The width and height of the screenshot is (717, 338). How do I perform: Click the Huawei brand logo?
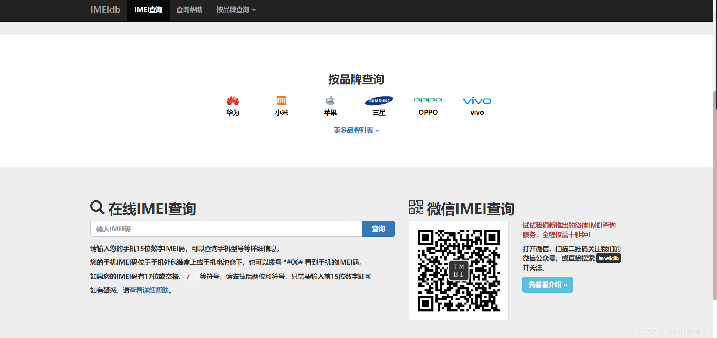coord(233,101)
